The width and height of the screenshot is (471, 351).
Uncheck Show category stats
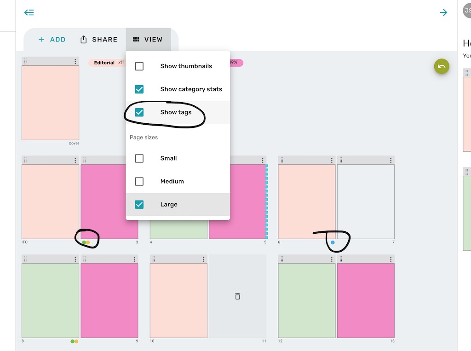[x=139, y=89]
